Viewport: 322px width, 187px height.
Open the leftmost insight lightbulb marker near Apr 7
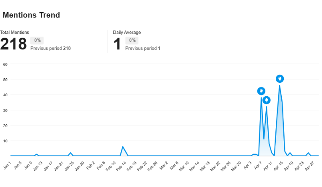pos(261,91)
